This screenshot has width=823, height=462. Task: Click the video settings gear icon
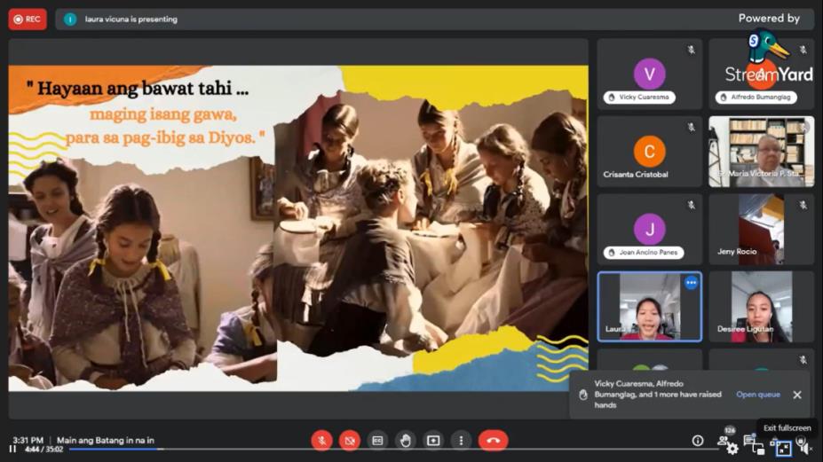[732, 450]
